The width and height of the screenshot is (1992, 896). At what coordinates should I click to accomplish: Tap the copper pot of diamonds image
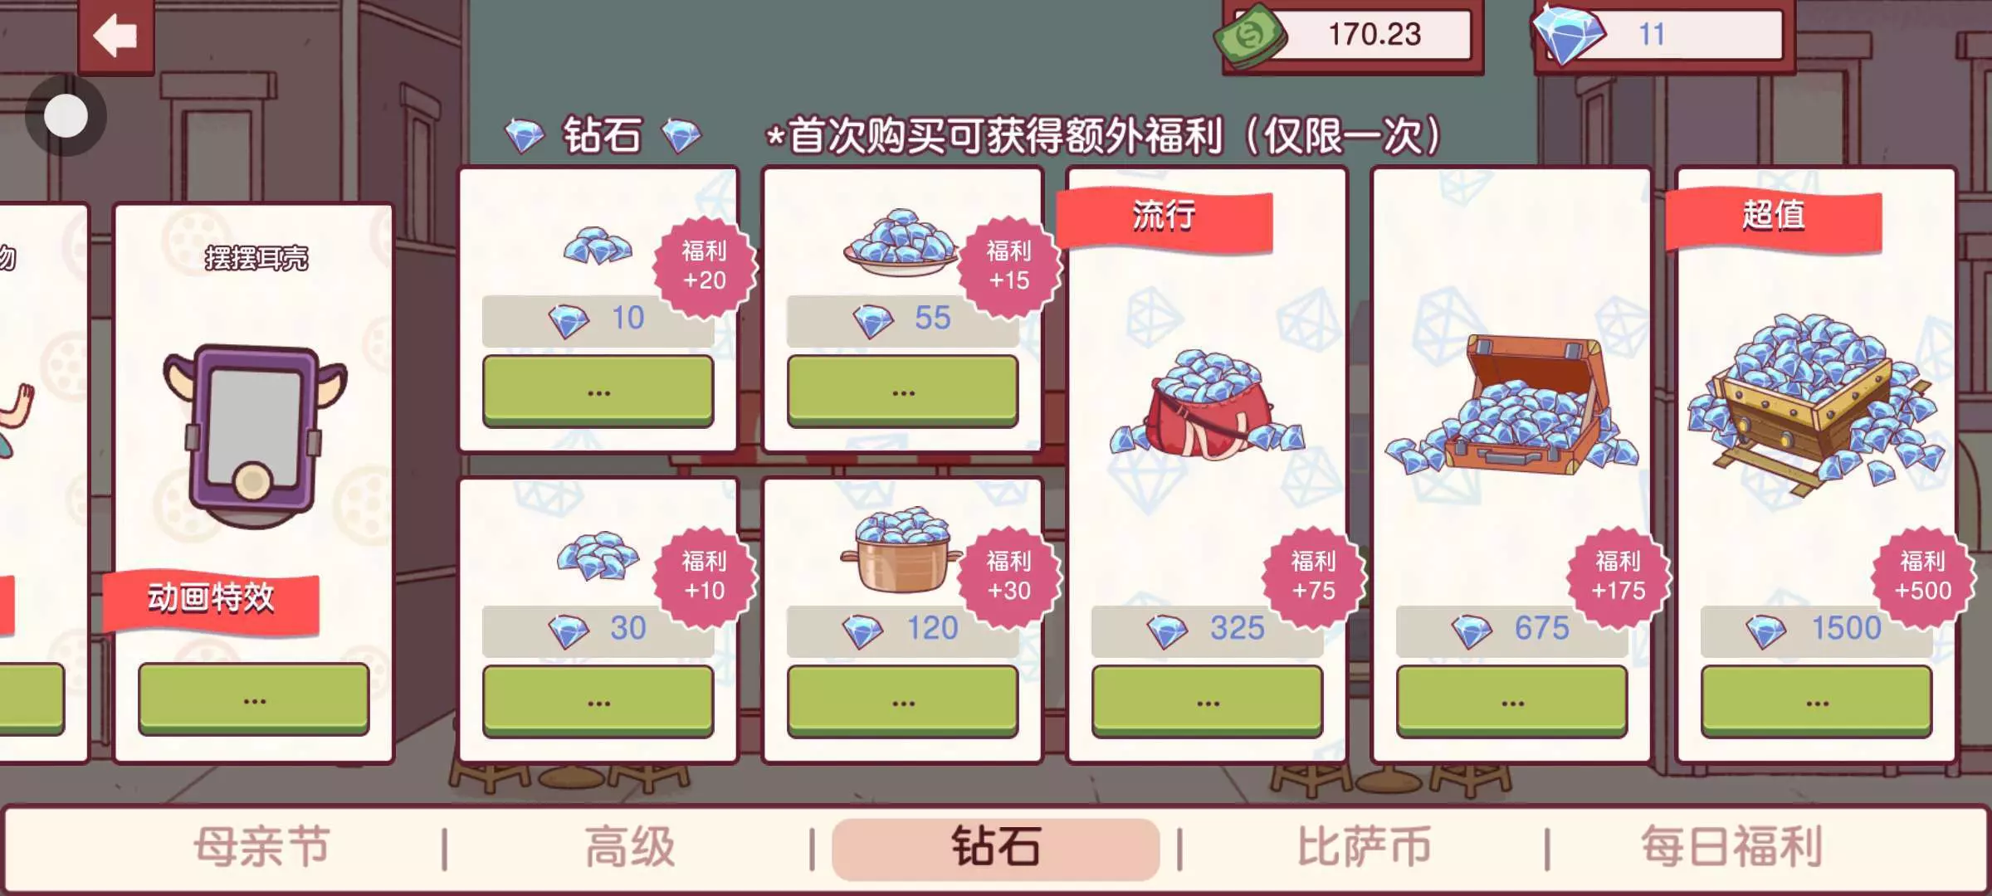coord(902,549)
